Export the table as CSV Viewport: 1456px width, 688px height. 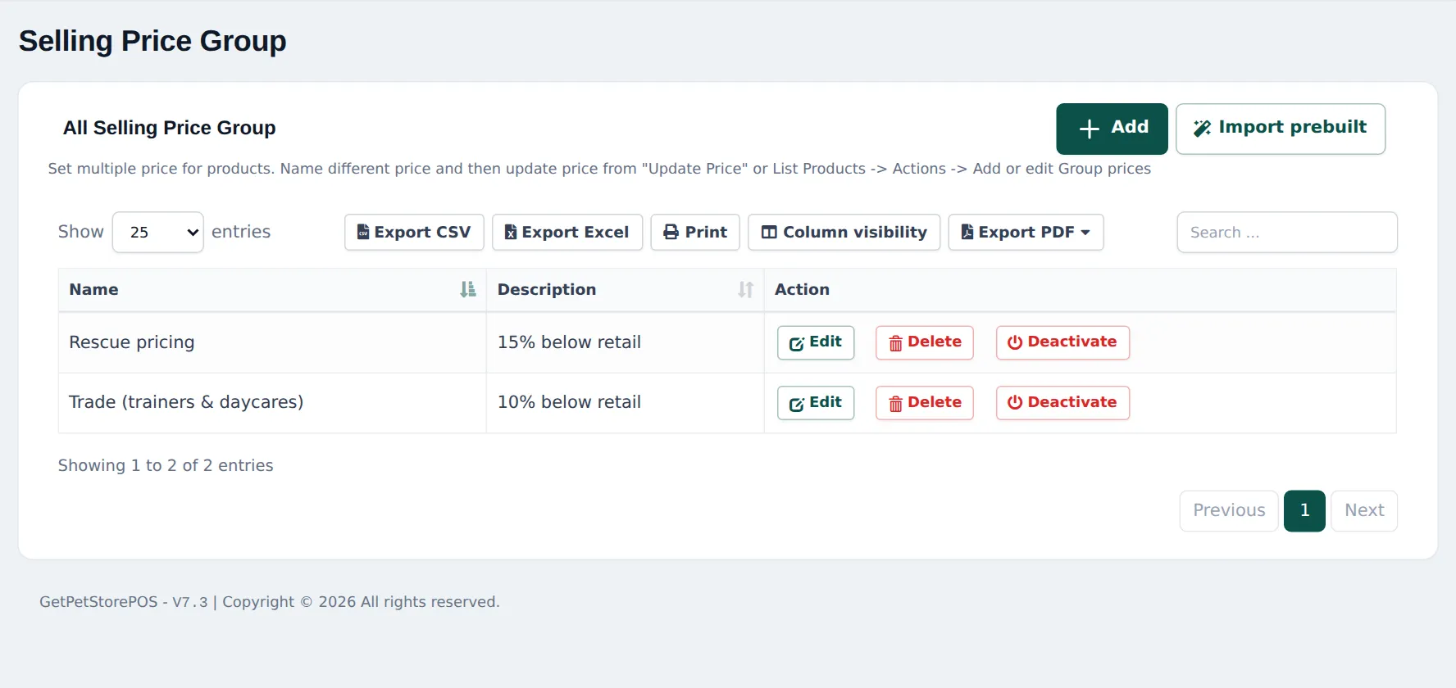[414, 233]
